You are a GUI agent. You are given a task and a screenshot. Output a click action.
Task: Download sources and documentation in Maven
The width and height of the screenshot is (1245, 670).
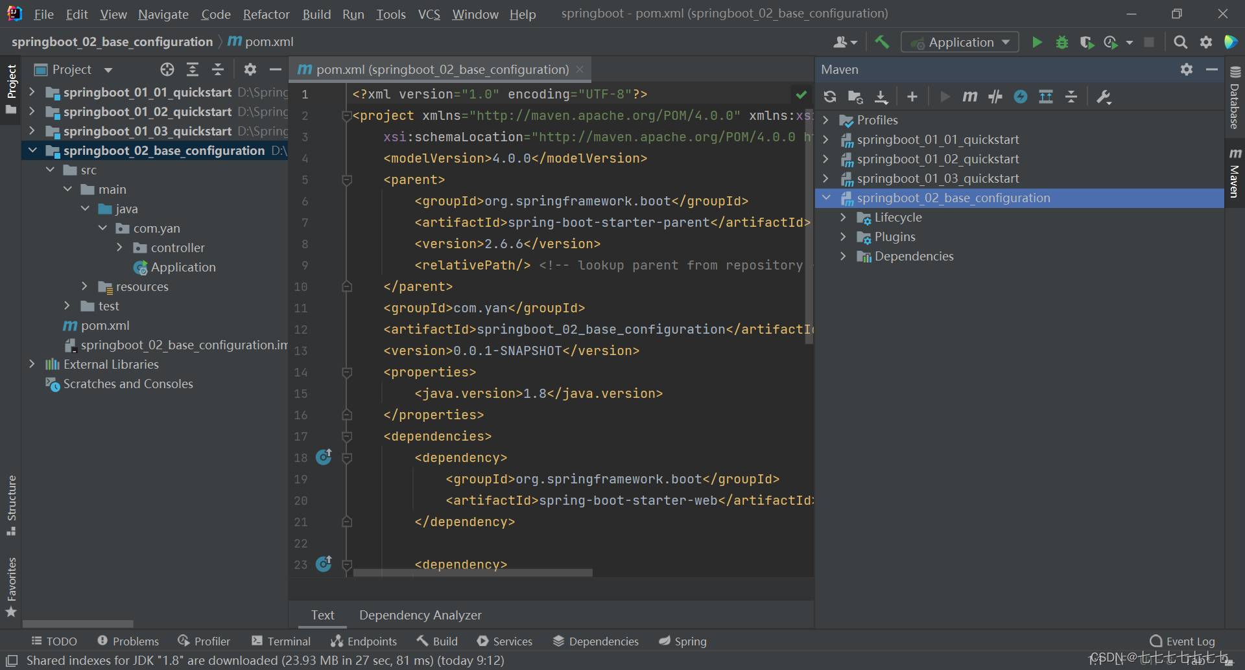tap(881, 97)
